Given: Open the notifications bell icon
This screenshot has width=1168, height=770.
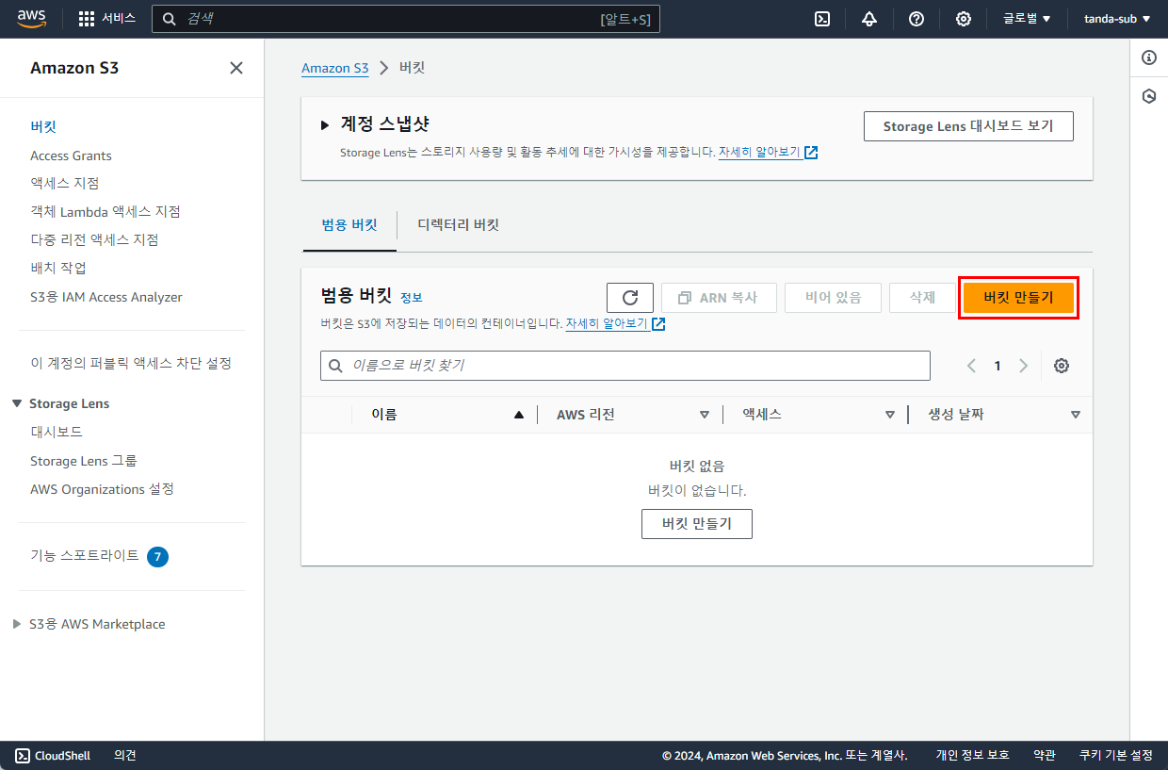Looking at the screenshot, I should (x=869, y=19).
